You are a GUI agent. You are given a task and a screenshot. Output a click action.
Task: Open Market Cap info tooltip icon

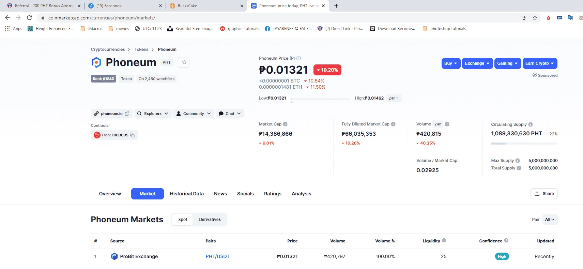(x=285, y=124)
